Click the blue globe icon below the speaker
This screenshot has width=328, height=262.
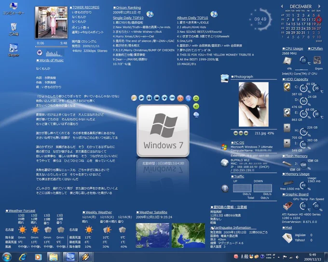(196, 115)
